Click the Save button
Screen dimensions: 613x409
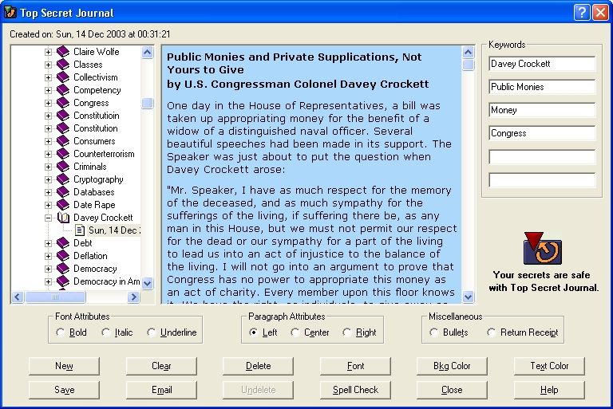[x=64, y=390]
